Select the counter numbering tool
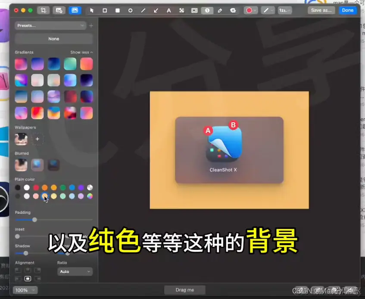 click(207, 10)
